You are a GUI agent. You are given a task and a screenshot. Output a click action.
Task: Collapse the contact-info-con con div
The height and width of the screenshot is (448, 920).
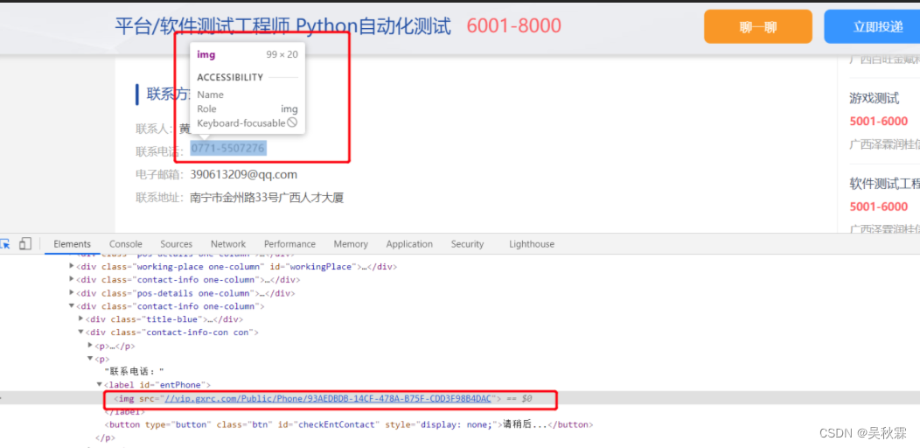click(81, 332)
